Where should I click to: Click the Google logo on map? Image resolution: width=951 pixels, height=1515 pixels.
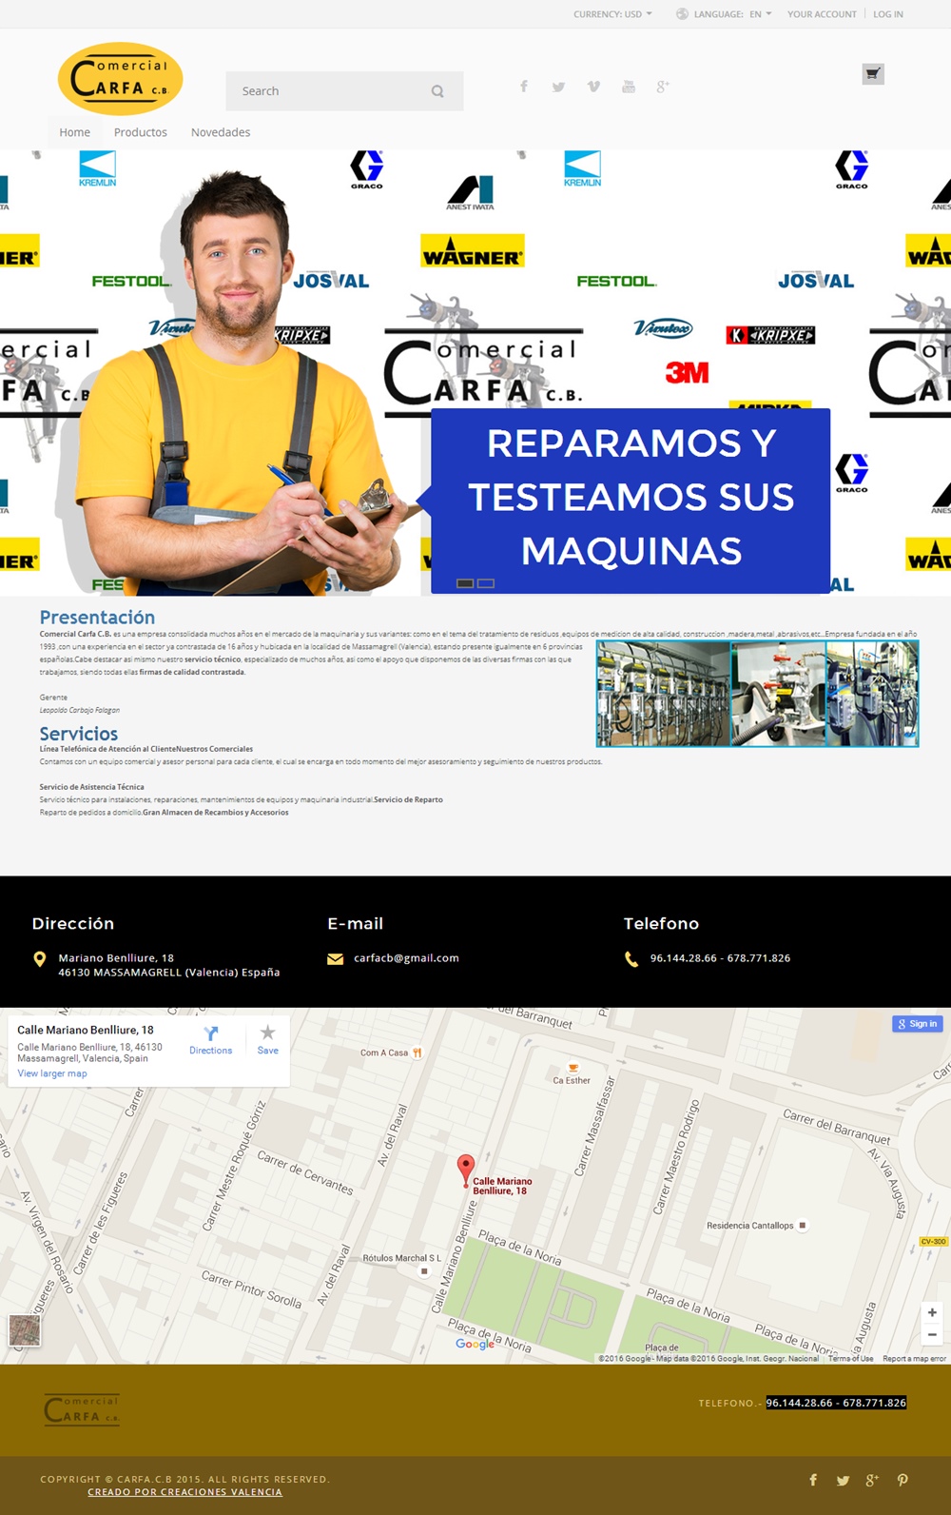point(475,1344)
